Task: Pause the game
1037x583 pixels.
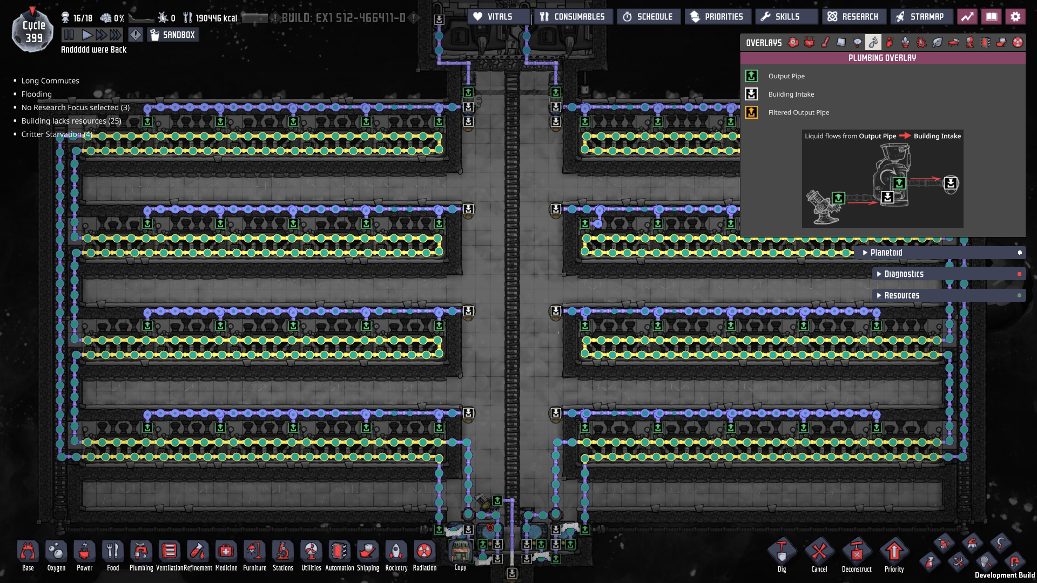Action: coord(69,35)
